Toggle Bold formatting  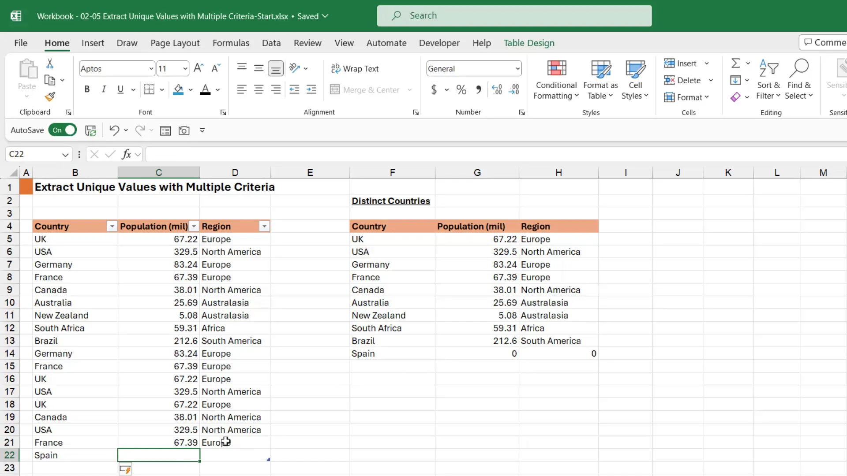pyautogui.click(x=87, y=89)
